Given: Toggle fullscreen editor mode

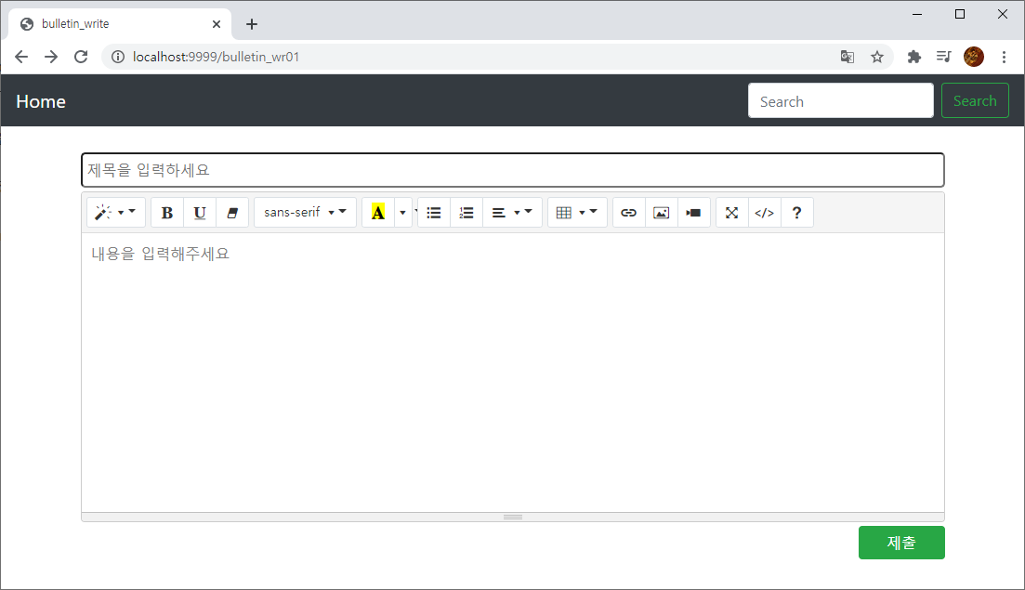Looking at the screenshot, I should pos(732,213).
